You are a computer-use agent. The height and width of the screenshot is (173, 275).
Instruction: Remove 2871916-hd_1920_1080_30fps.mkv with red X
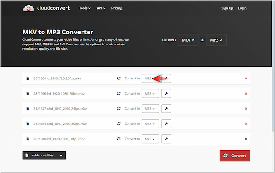[x=246, y=94]
